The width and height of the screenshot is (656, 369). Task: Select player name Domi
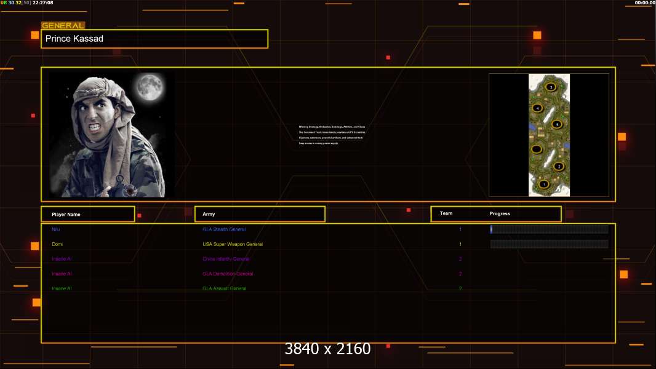[57, 244]
